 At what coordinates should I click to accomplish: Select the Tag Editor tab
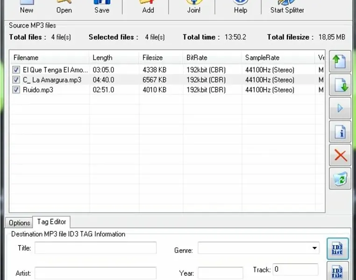pyautogui.click(x=51, y=222)
